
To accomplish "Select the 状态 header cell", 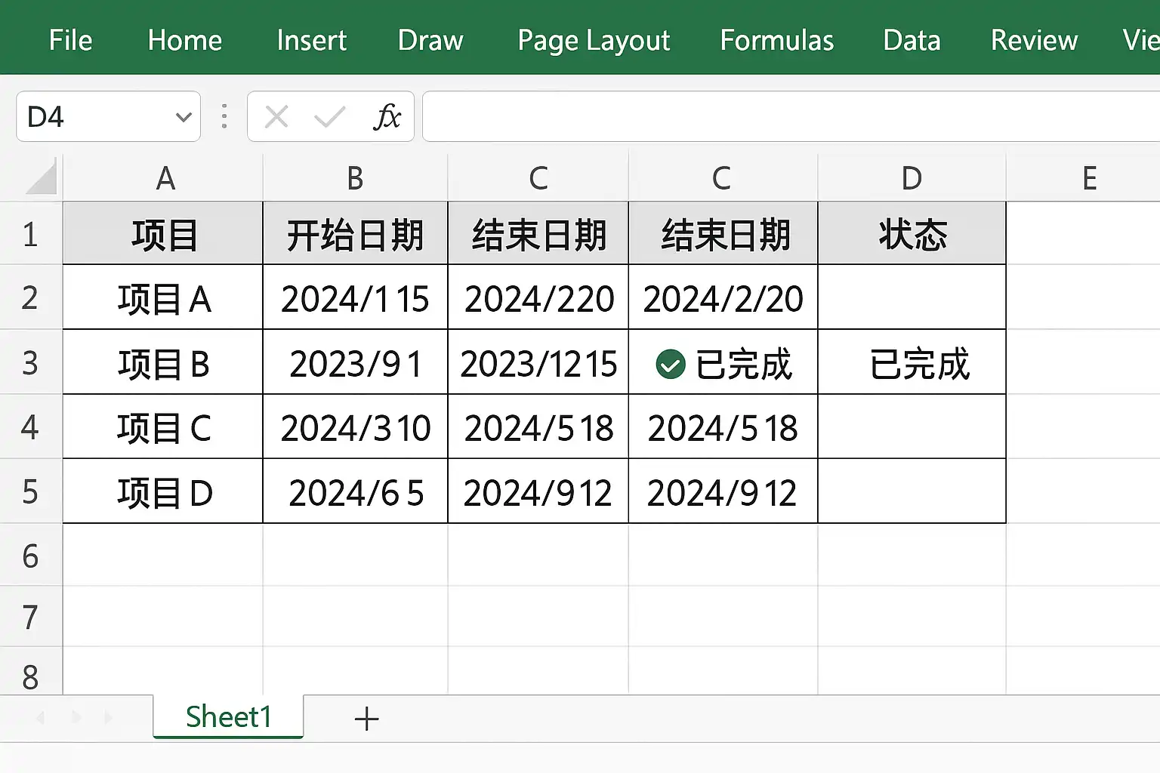I will 912,234.
